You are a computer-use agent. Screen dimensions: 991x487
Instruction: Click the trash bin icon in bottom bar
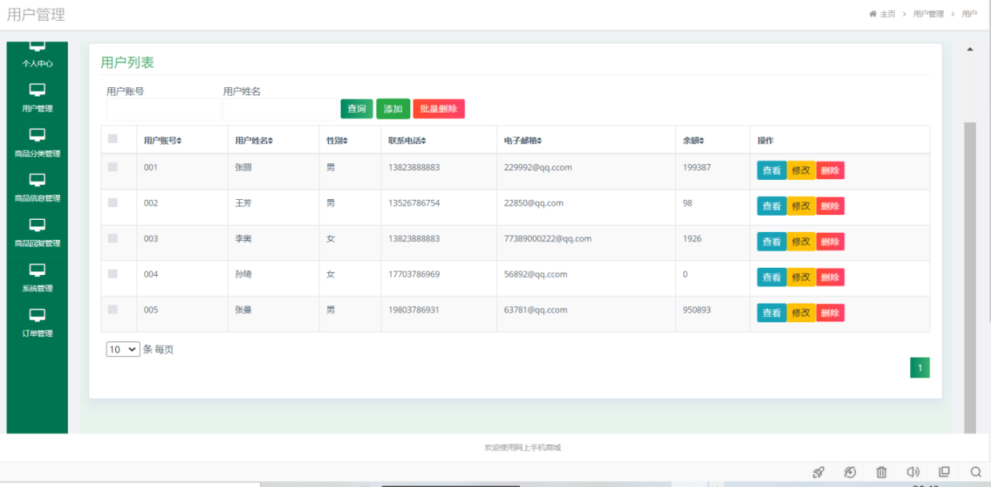pyautogui.click(x=881, y=472)
